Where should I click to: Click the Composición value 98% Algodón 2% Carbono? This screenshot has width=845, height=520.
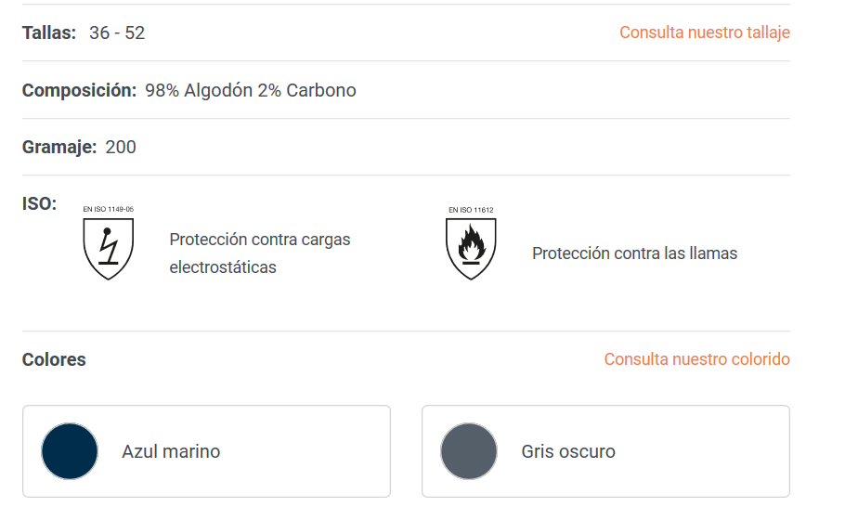point(251,90)
